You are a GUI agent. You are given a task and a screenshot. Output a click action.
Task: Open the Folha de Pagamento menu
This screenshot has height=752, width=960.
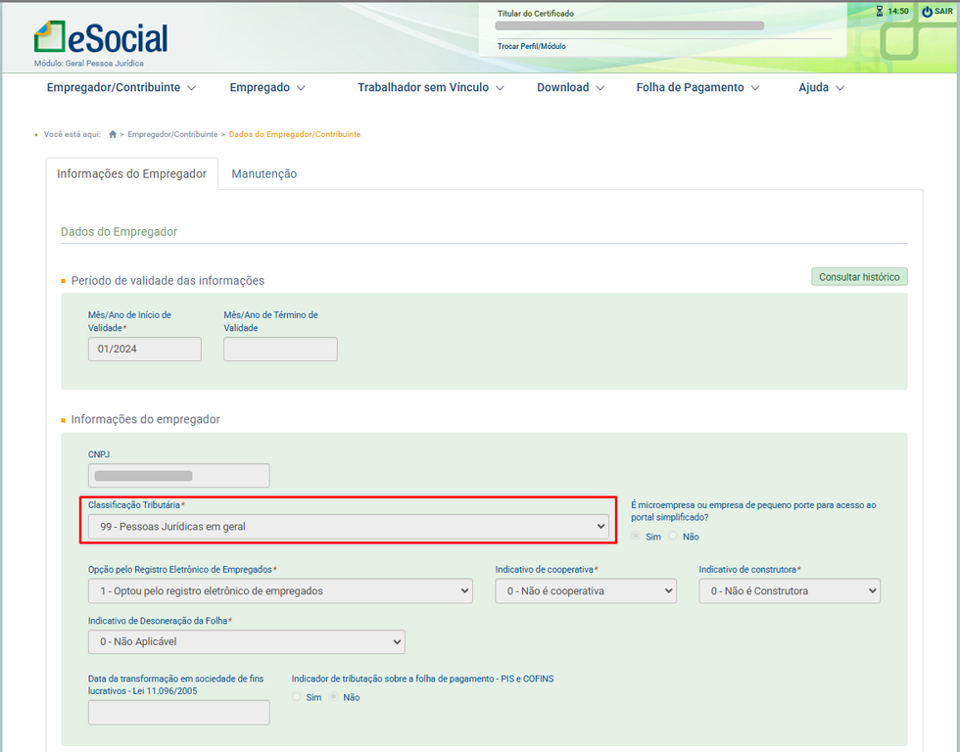697,87
